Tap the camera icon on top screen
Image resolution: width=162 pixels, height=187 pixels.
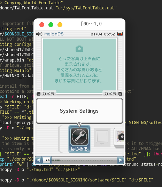point(79,49)
